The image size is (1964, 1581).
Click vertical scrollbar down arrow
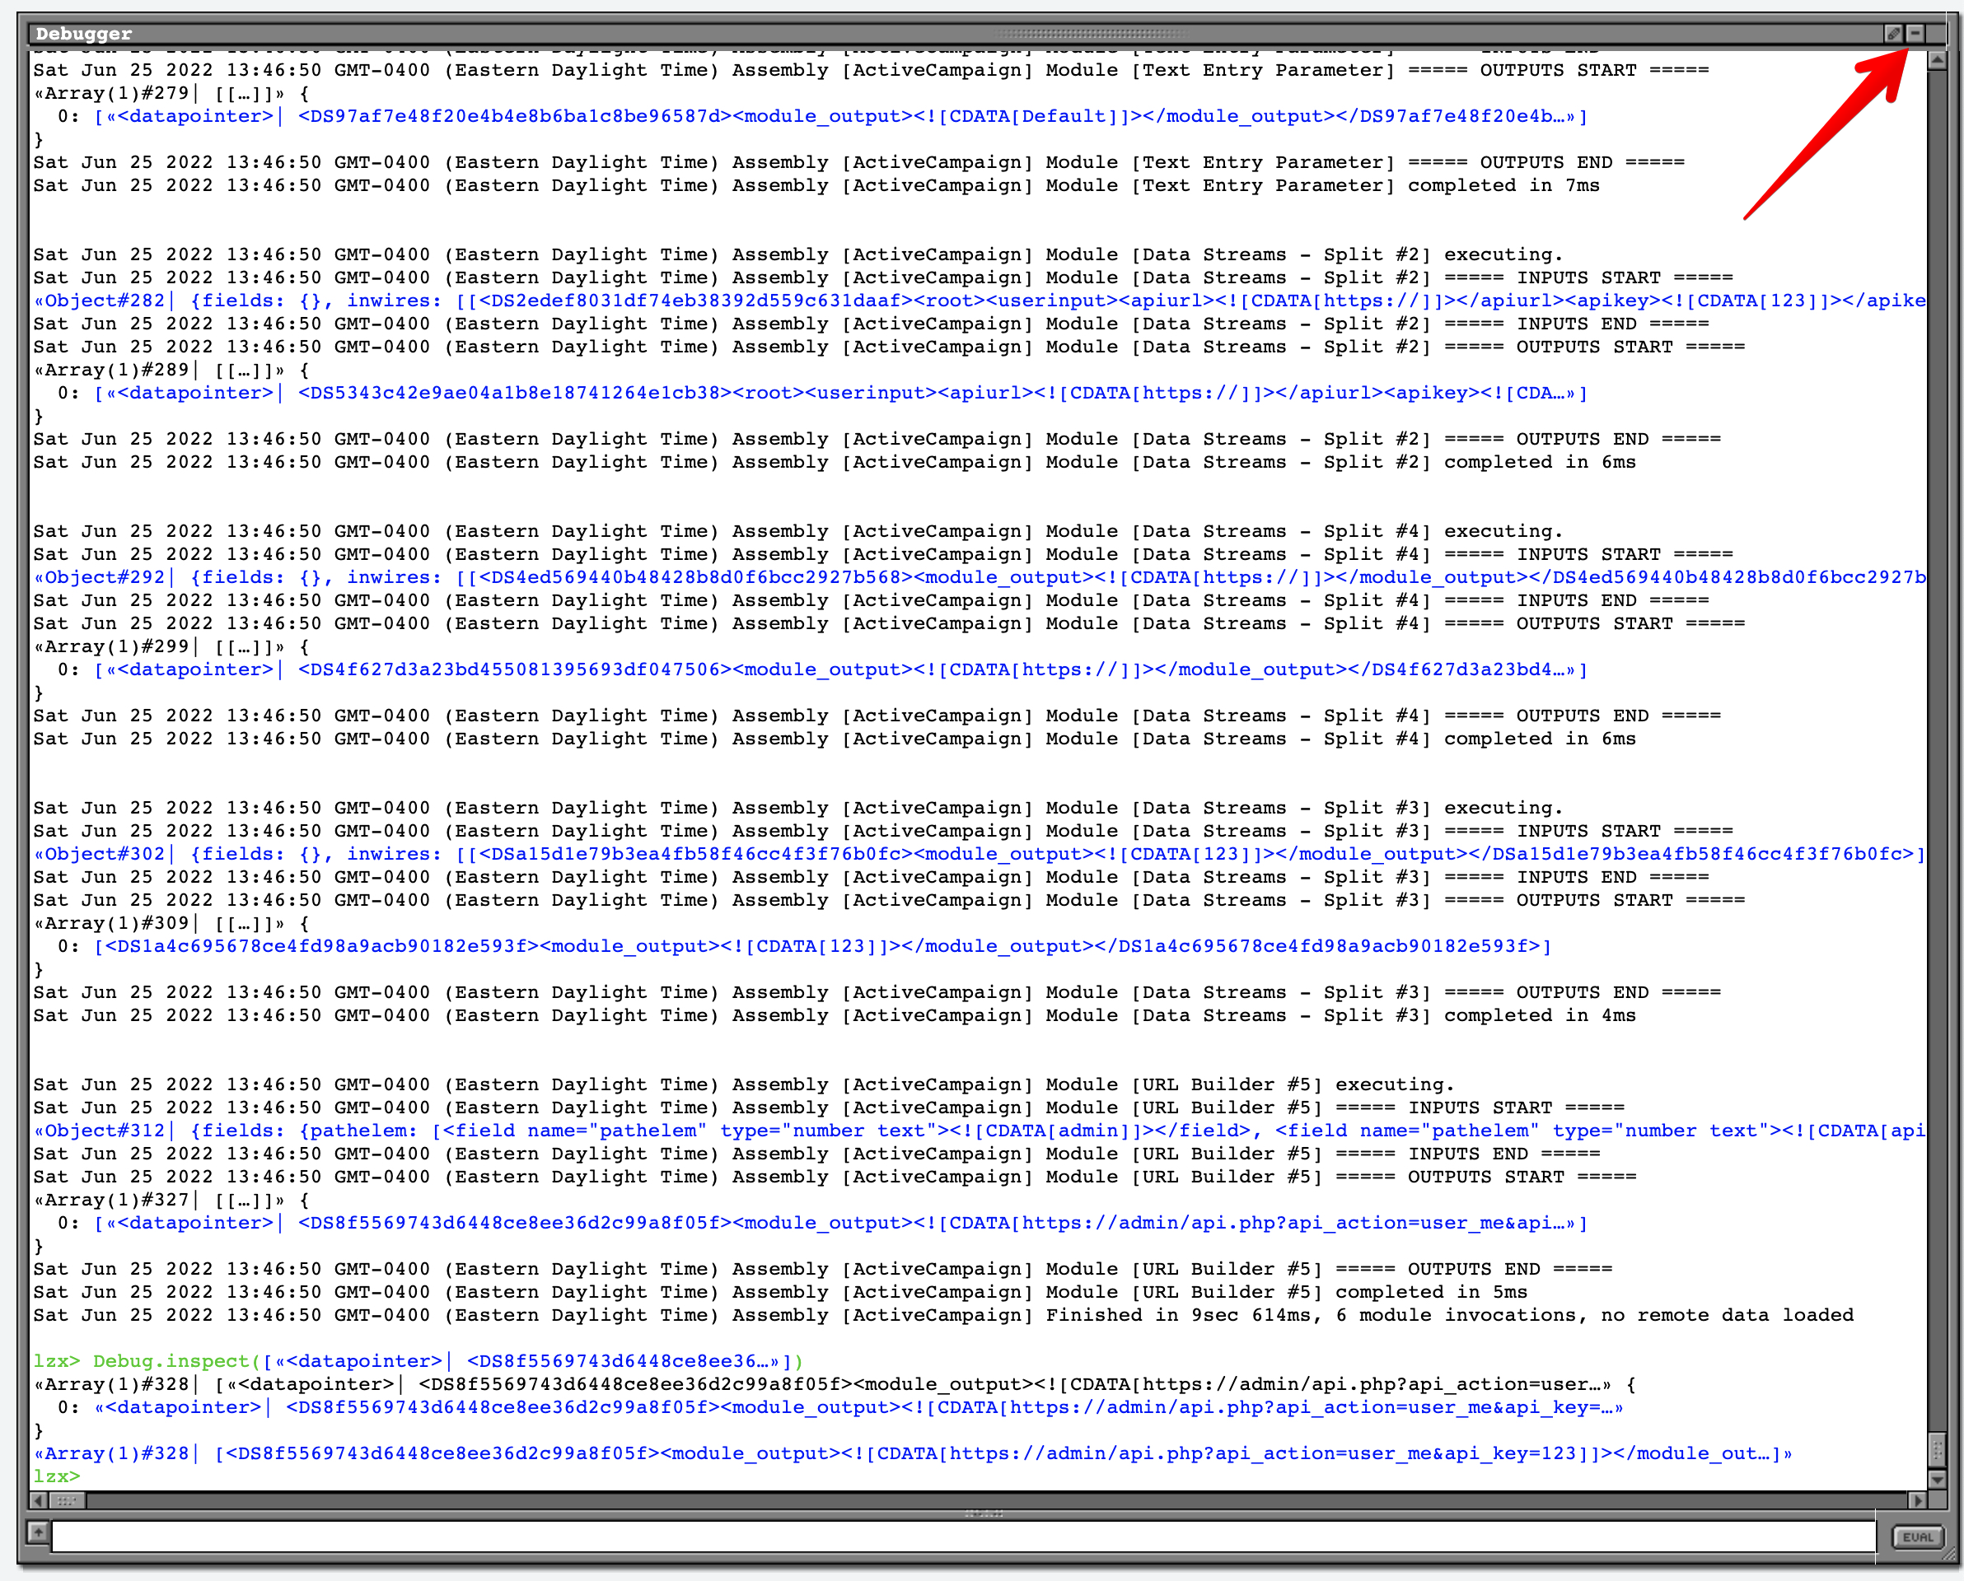1937,1479
